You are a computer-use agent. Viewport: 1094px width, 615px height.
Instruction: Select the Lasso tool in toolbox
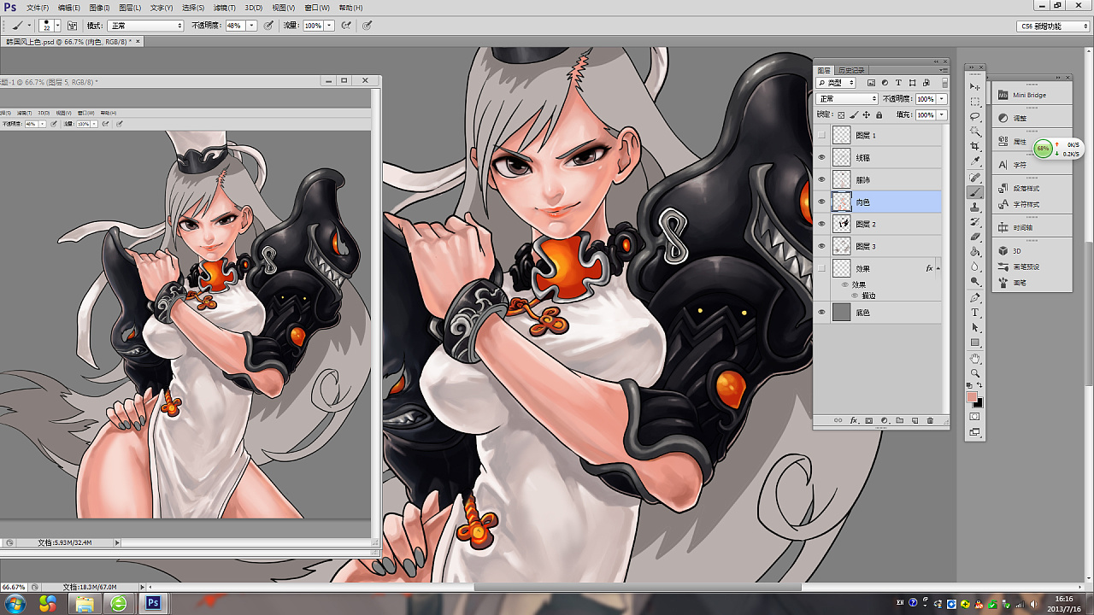pos(975,116)
